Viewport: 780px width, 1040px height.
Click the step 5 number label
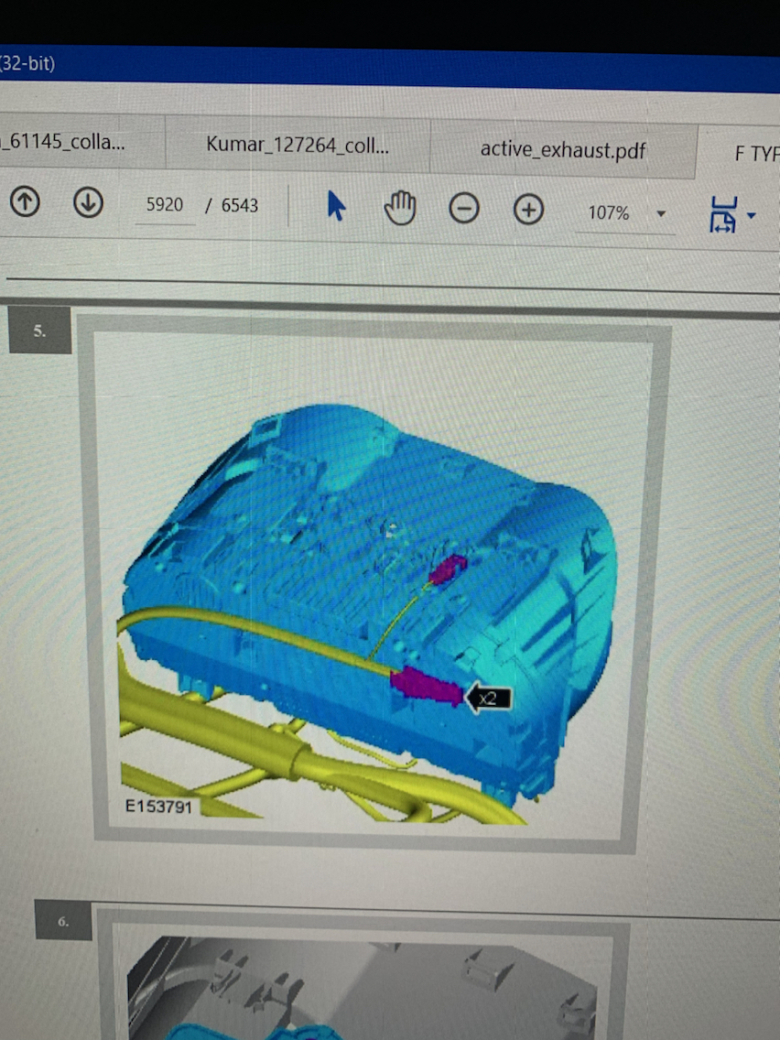39,331
